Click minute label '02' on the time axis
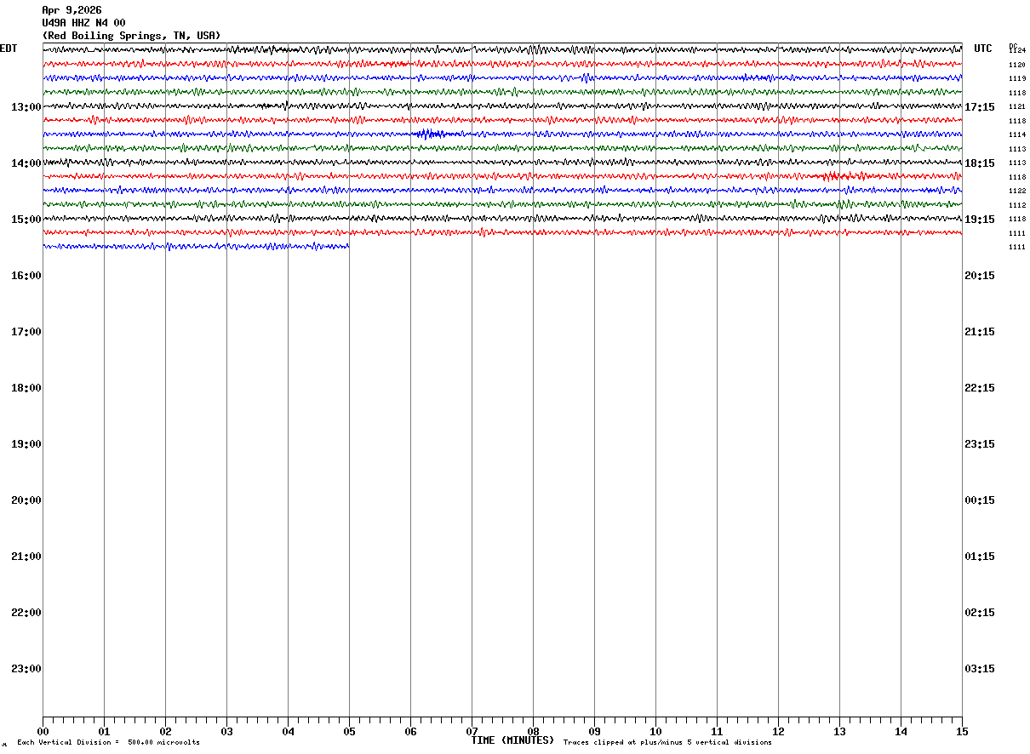The width and height of the screenshot is (1030, 754). (165, 732)
